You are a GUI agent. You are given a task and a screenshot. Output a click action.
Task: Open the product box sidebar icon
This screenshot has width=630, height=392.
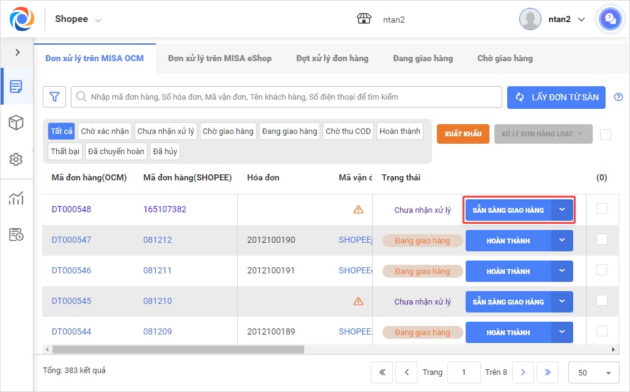[16, 123]
